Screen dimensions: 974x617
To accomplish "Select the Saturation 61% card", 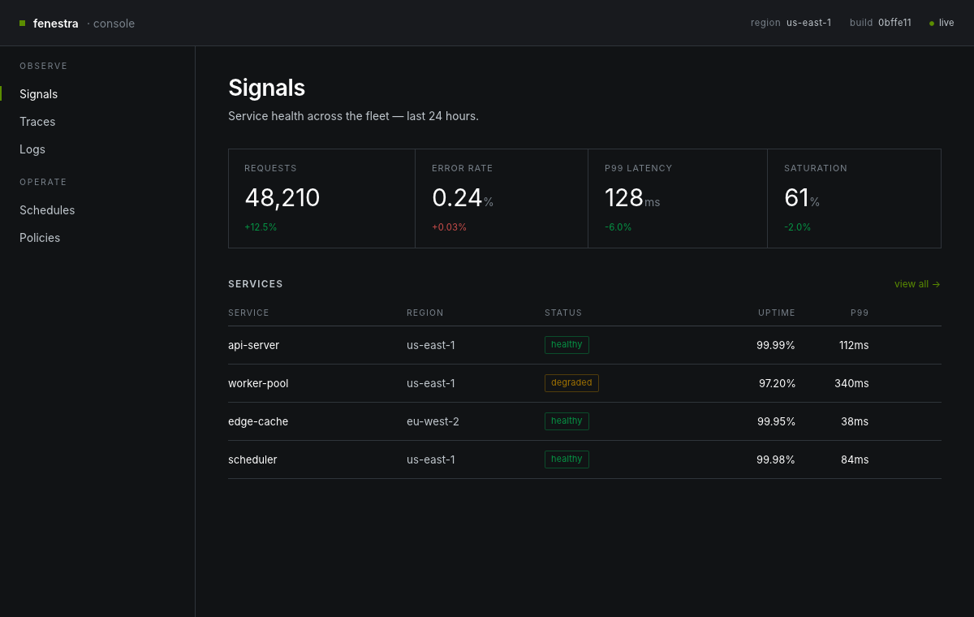I will click(854, 198).
